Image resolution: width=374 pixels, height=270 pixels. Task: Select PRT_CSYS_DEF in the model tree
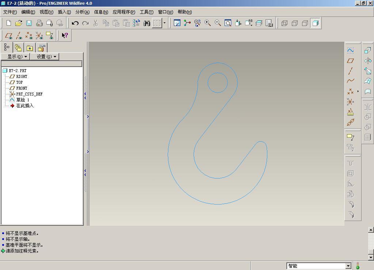click(29, 94)
